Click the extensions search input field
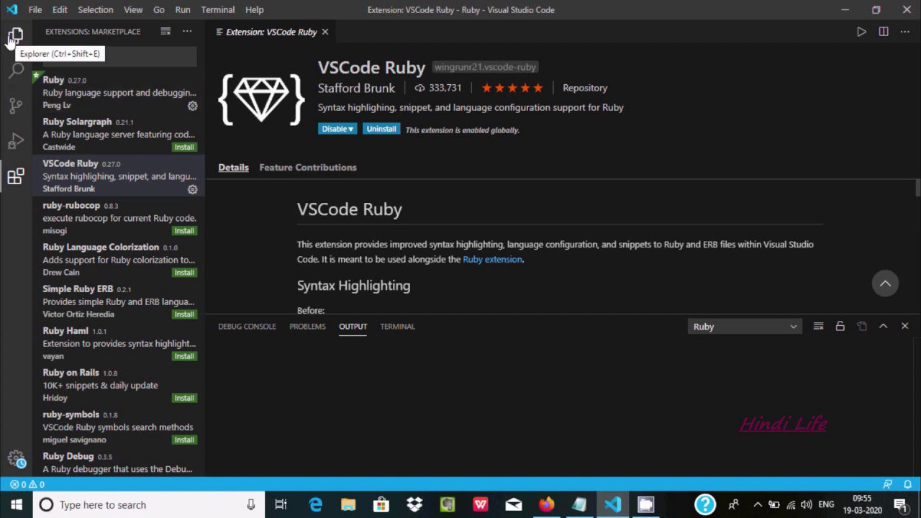Image resolution: width=921 pixels, height=518 pixels. click(x=119, y=57)
